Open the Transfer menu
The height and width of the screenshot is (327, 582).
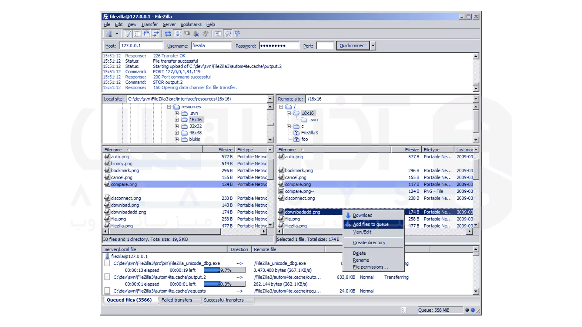pos(149,25)
